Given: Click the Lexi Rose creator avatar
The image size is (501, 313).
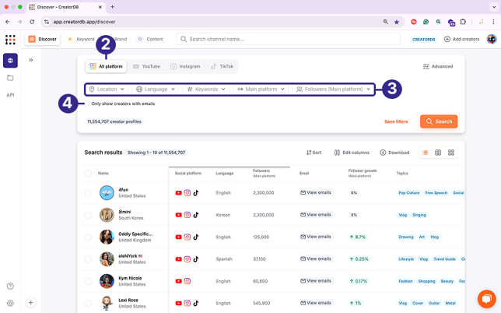Looking at the screenshot, I should pyautogui.click(x=107, y=303).
